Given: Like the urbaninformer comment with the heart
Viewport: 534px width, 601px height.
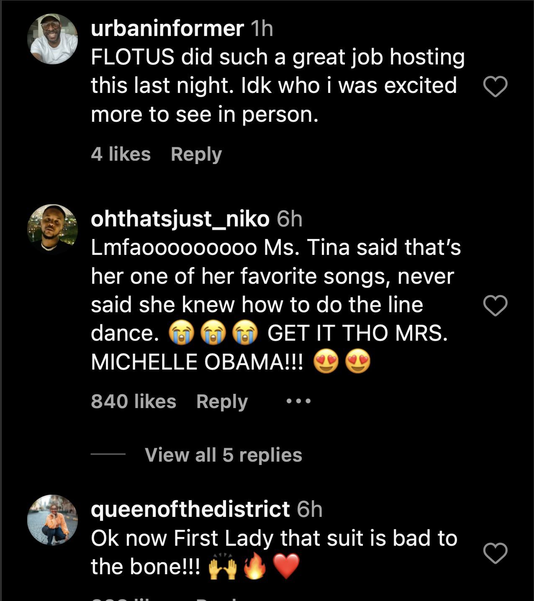Looking at the screenshot, I should (495, 87).
